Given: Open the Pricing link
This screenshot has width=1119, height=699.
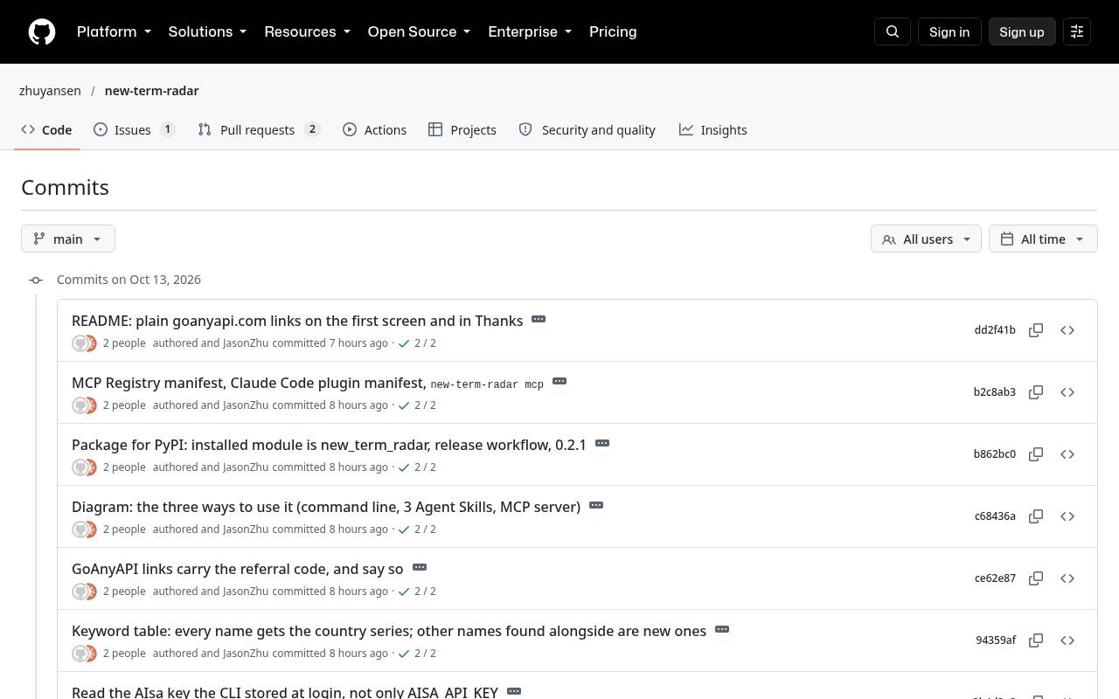Looking at the screenshot, I should point(613,31).
